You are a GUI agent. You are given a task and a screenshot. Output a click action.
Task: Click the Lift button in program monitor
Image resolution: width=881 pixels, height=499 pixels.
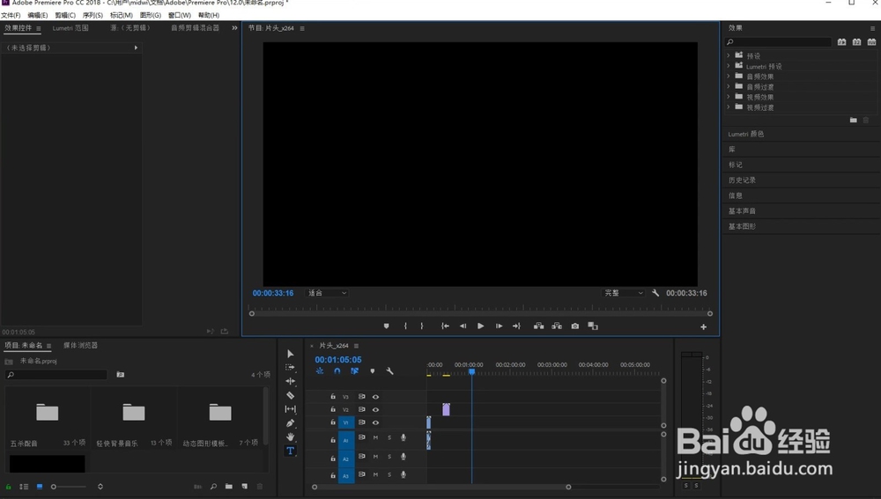(539, 327)
